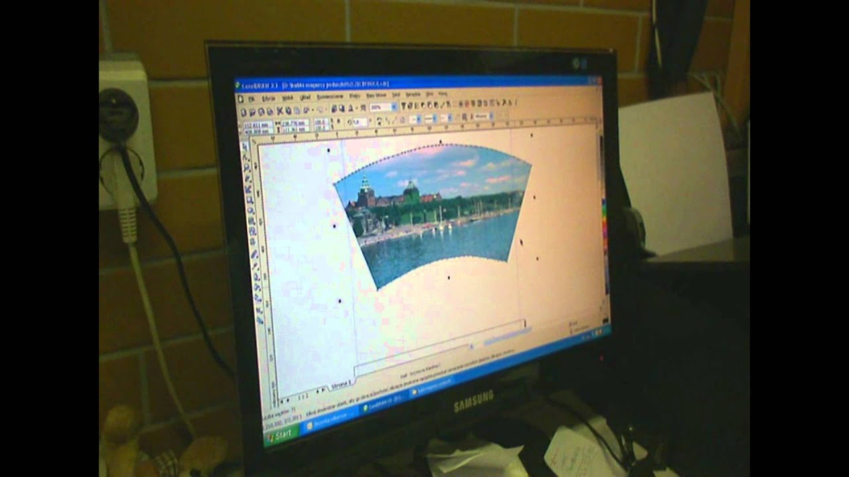Screen dimensions: 849x477
Task: Open the Pomoc menu
Action: [443, 93]
